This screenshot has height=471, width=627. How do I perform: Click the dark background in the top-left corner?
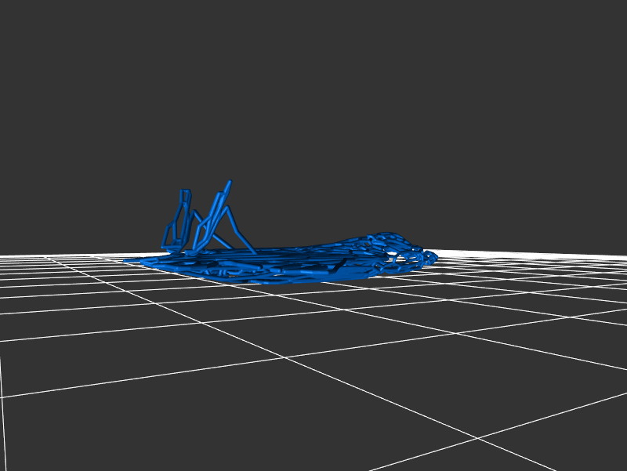point(24,24)
